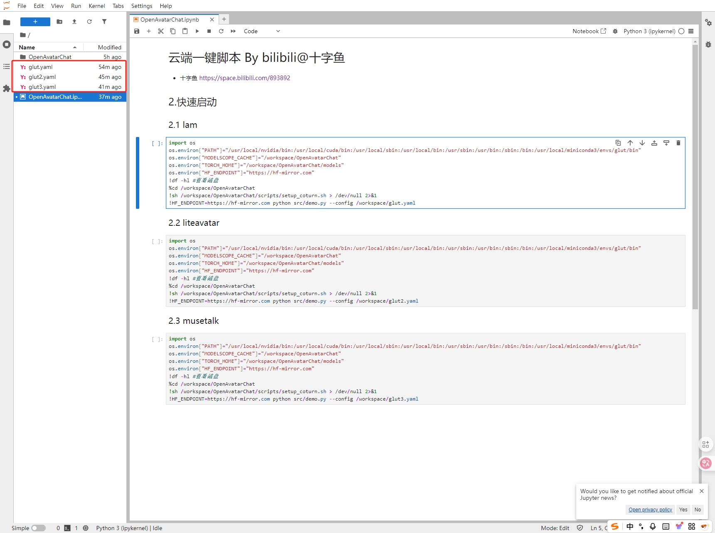Open the Extension Manager sidebar
This screenshot has width=715, height=533.
pos(7,88)
